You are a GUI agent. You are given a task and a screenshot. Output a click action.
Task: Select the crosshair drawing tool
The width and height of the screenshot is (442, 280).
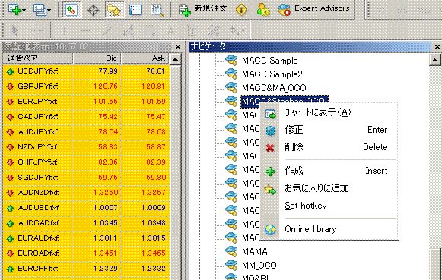click(x=37, y=30)
